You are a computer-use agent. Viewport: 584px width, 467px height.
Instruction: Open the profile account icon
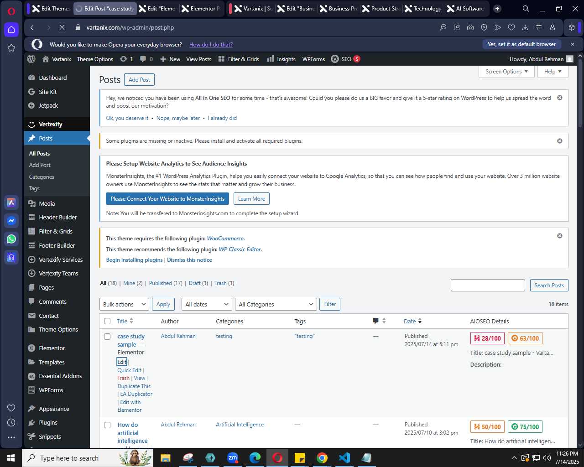click(553, 27)
